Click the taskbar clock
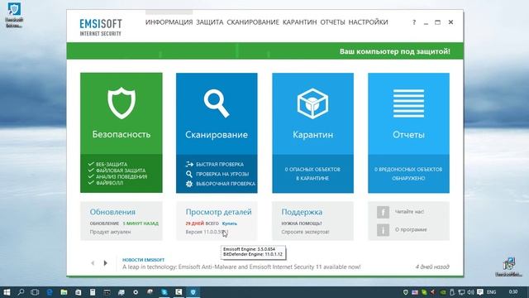This screenshot has height=298, width=529. [513, 291]
